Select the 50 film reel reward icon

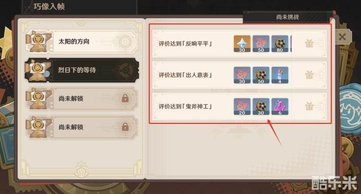[261, 75]
